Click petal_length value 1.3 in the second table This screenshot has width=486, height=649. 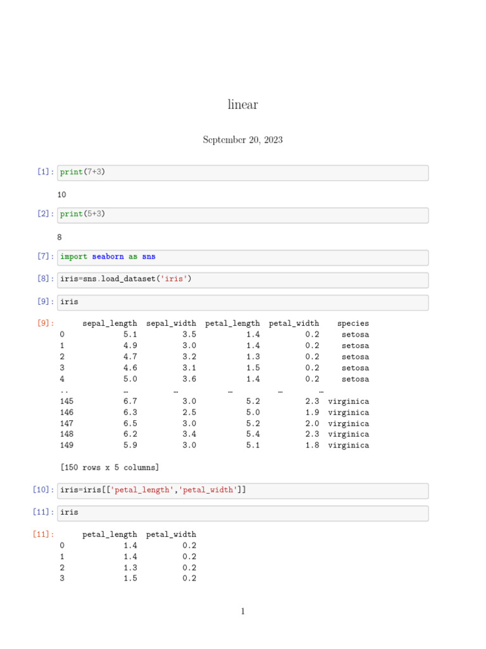pyautogui.click(x=130, y=568)
